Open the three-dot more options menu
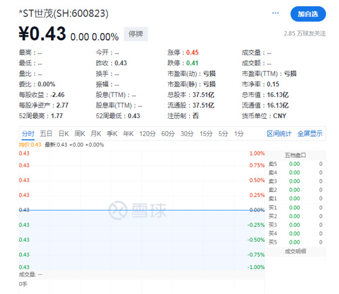This screenshot has height=294, width=339. pyautogui.click(x=275, y=13)
